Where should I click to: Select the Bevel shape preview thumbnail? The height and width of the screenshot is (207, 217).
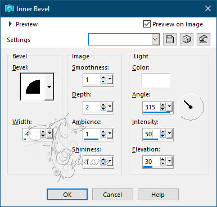[33, 87]
